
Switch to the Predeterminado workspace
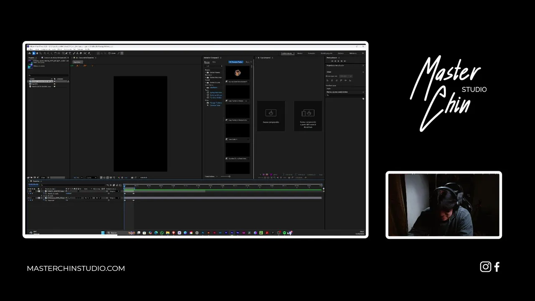click(287, 53)
